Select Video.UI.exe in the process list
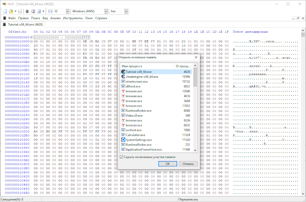This screenshot has height=202, width=306. [156, 115]
